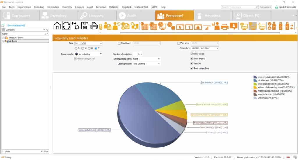
Task: Click the reload icon next to Company
Action: point(47,30)
